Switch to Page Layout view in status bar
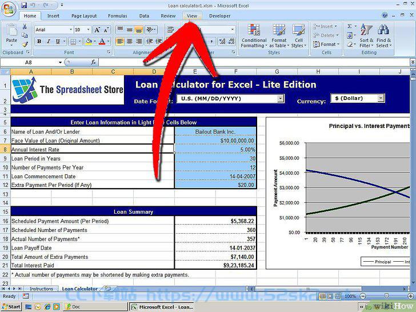This screenshot has height=312, width=416. tap(330, 296)
